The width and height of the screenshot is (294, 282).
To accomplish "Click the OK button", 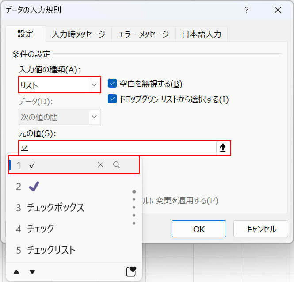I will [x=199, y=229].
